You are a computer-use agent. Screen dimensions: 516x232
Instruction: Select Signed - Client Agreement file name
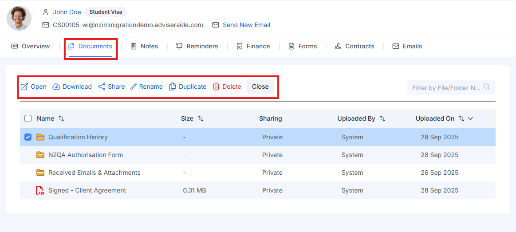tap(87, 191)
